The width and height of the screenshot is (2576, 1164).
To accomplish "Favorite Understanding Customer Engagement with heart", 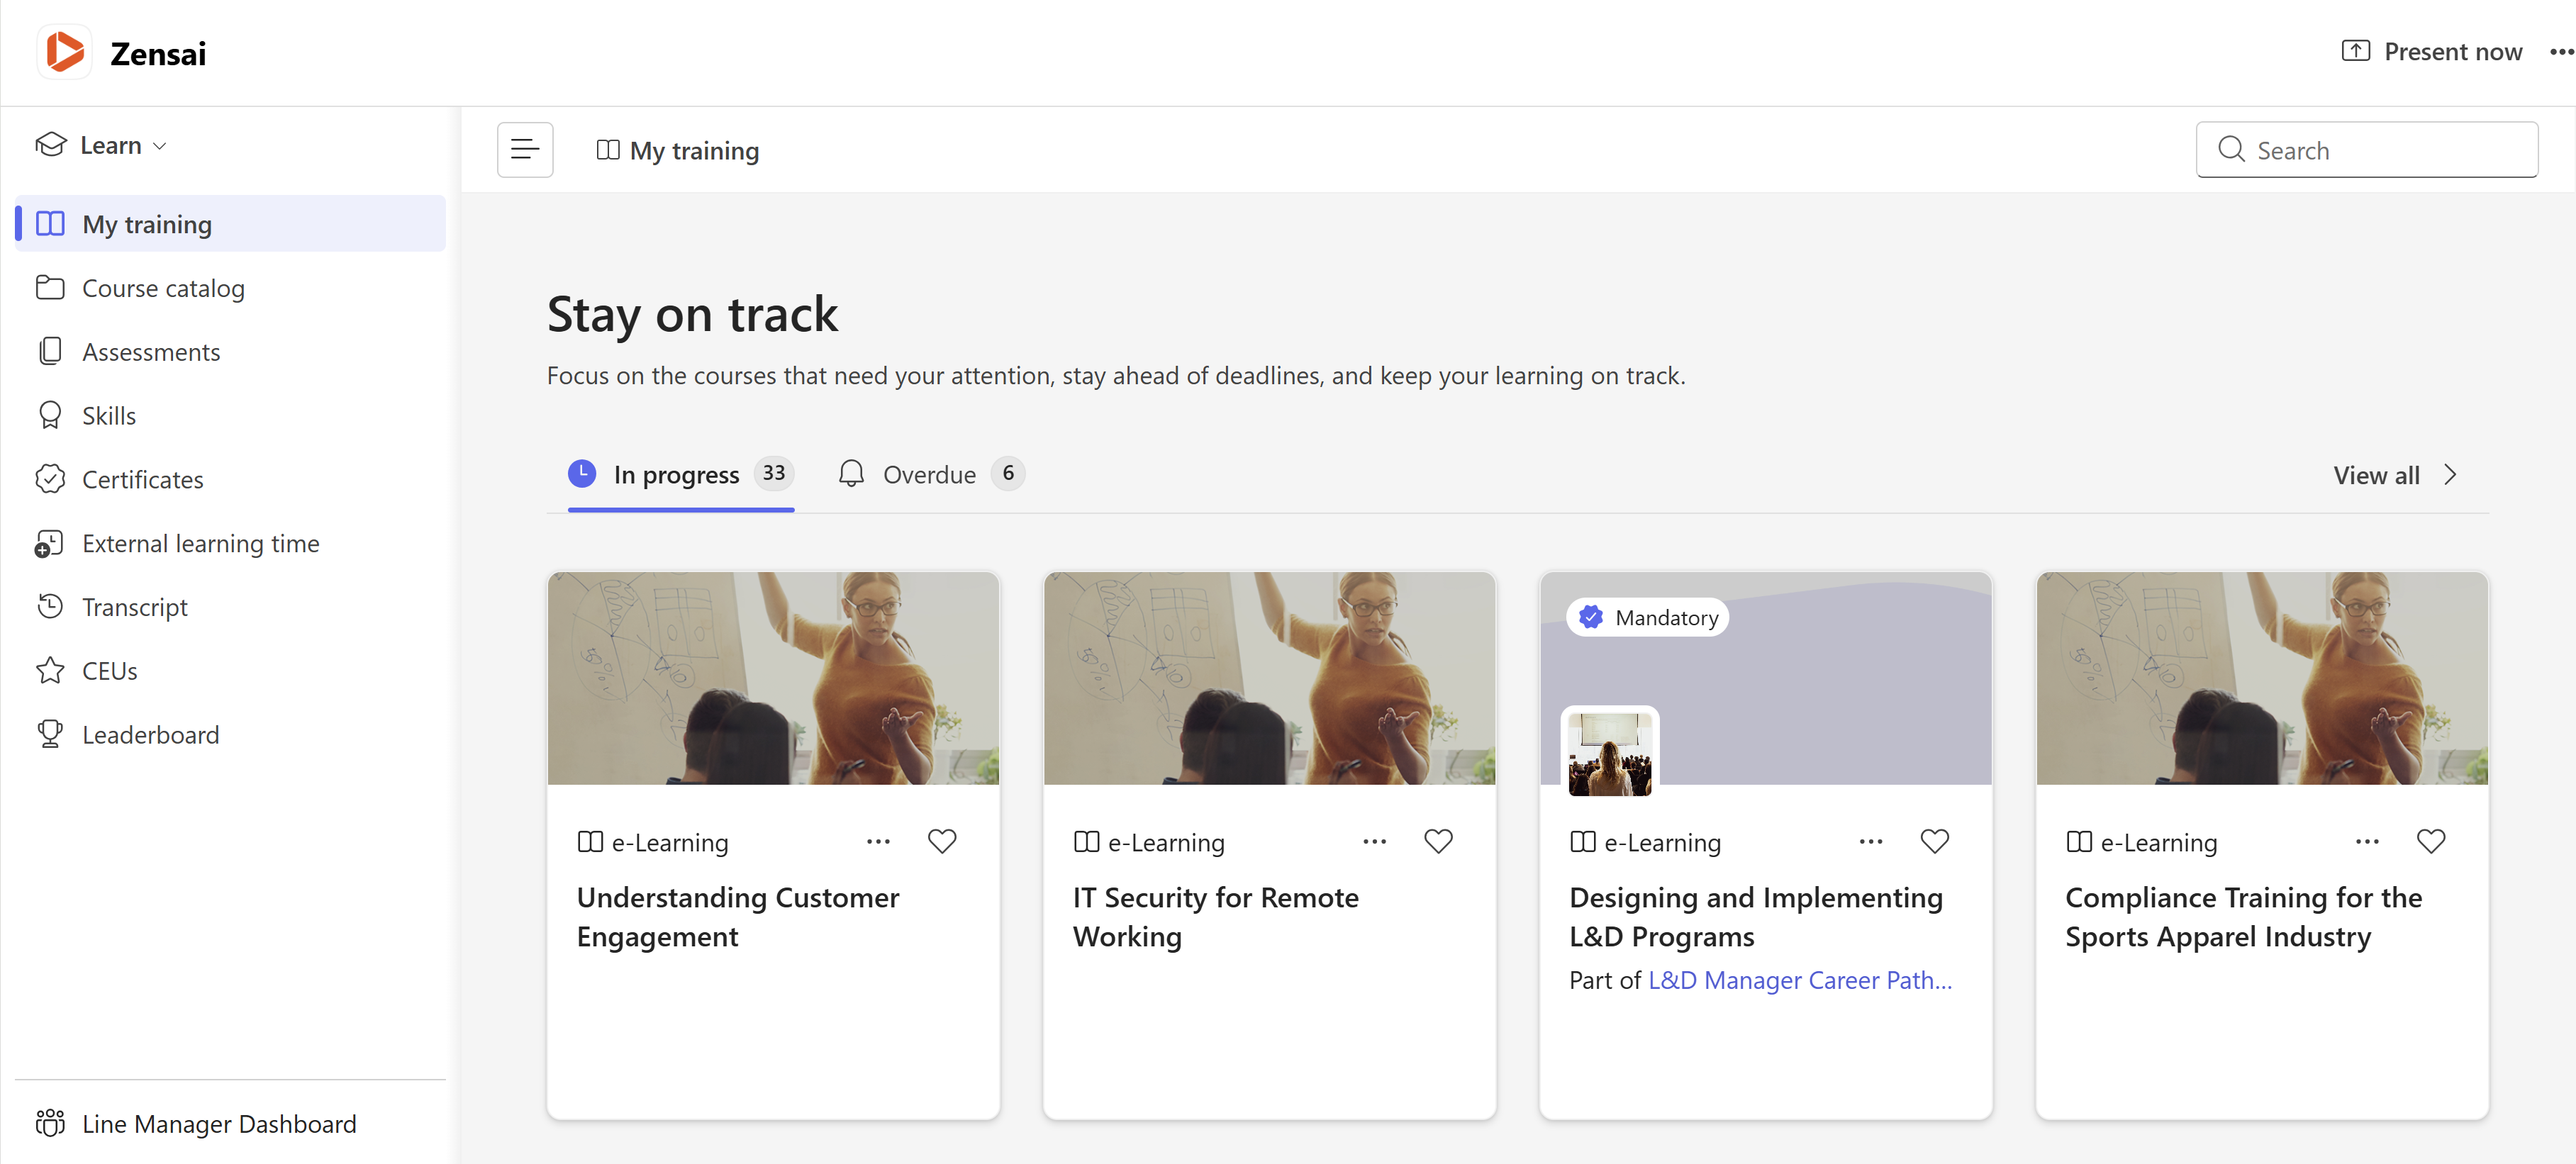I will tap(942, 842).
